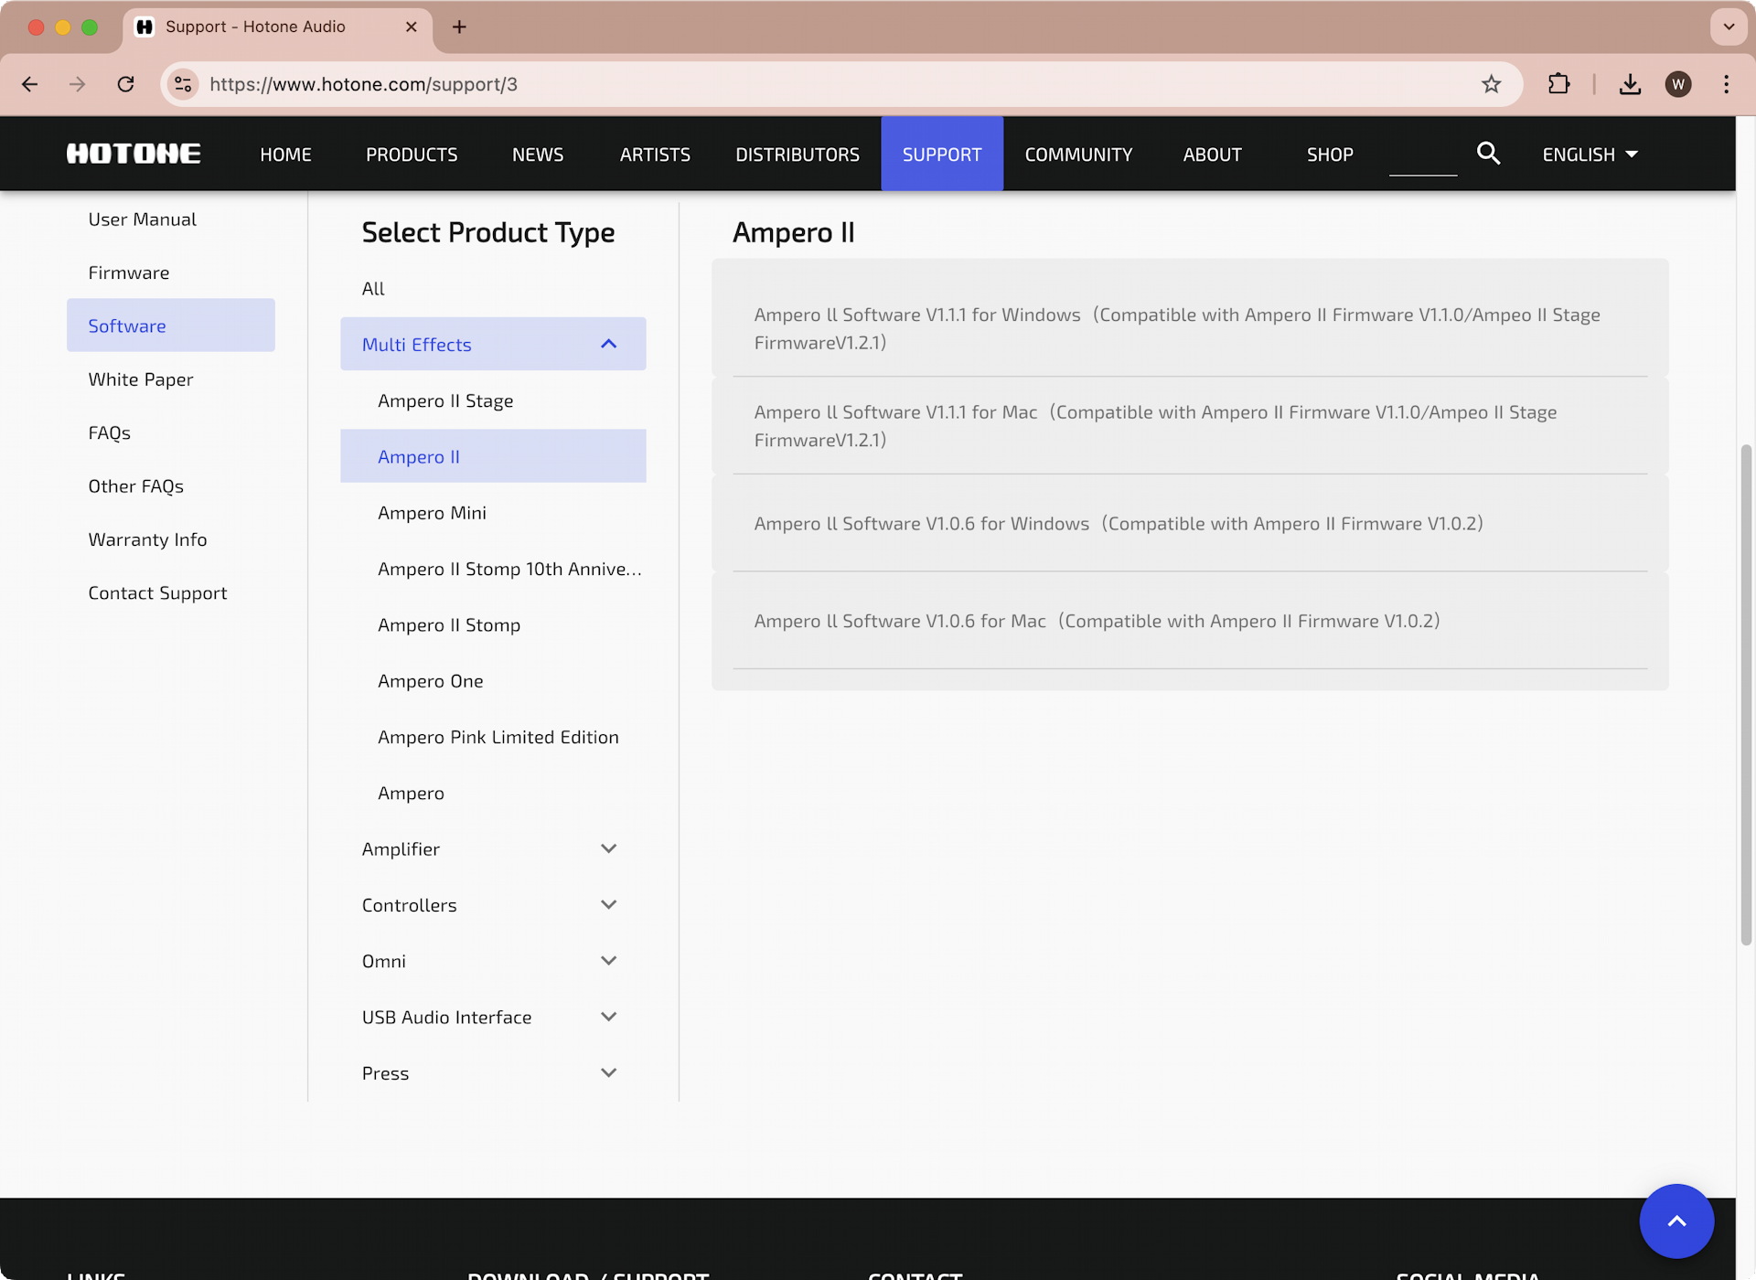Viewport: 1756px width, 1280px height.
Task: Reload the page with the refresh icon
Action: [x=126, y=84]
